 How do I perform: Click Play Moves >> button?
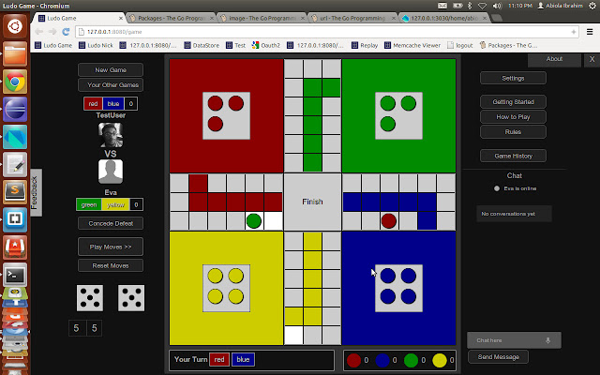[x=111, y=247]
